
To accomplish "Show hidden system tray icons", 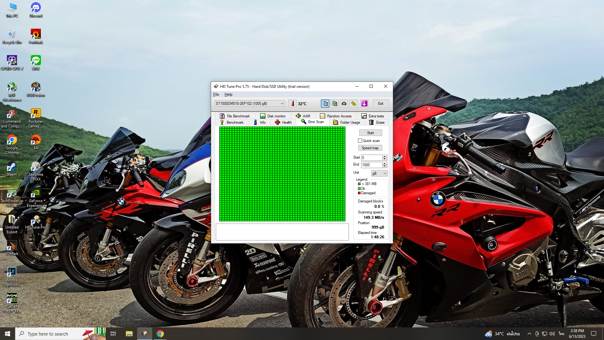I will (529, 334).
